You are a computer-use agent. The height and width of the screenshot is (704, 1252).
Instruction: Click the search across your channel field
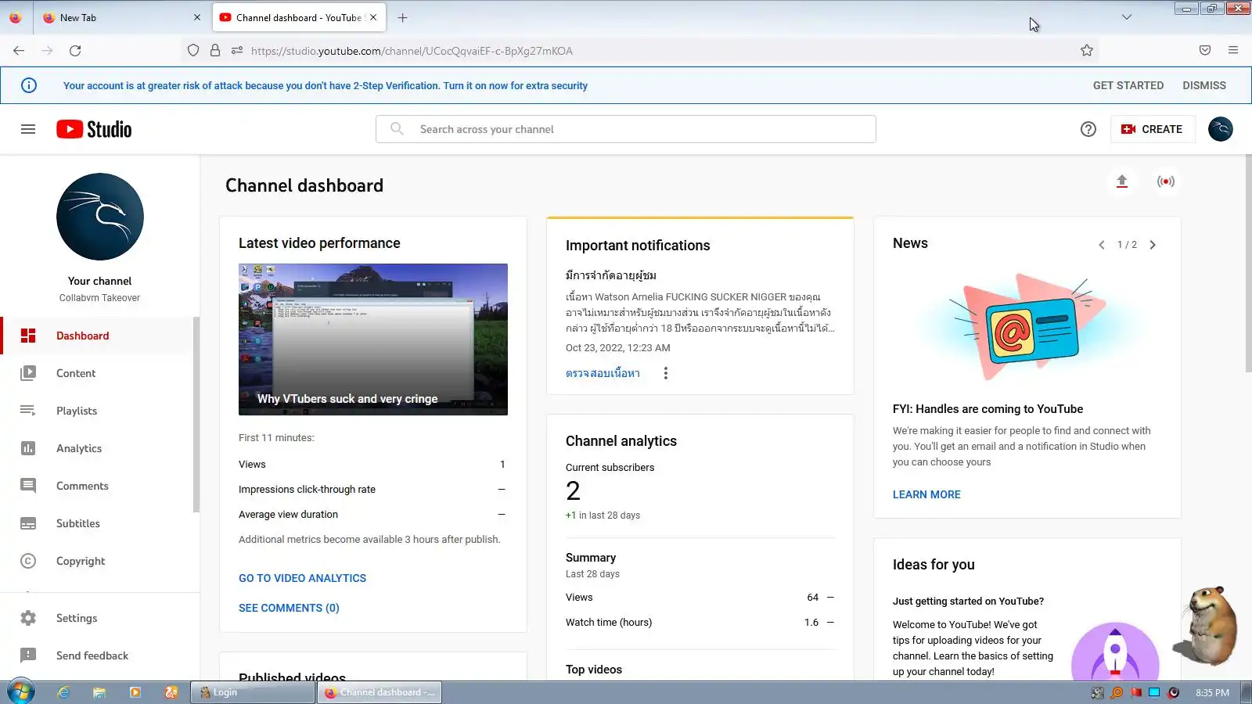click(626, 129)
